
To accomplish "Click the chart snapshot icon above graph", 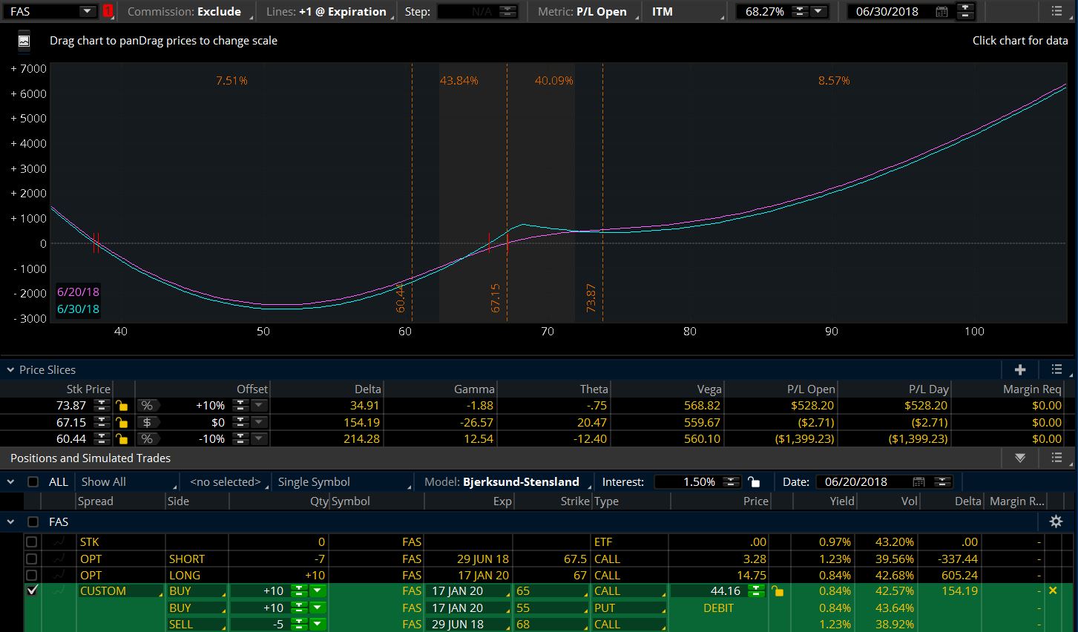I will 24,41.
